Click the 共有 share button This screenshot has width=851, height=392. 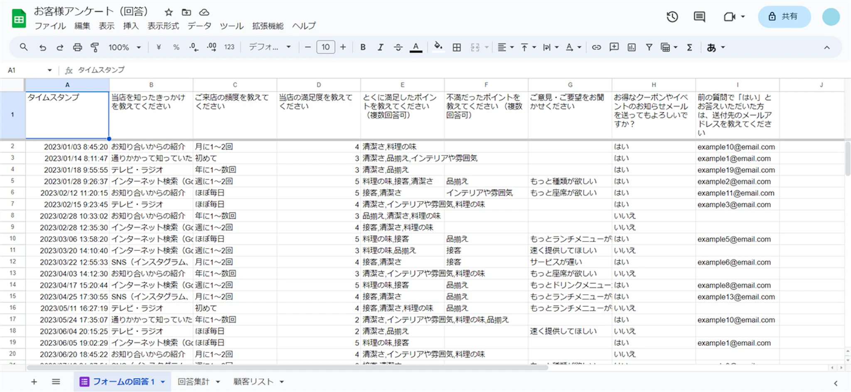pyautogui.click(x=784, y=17)
